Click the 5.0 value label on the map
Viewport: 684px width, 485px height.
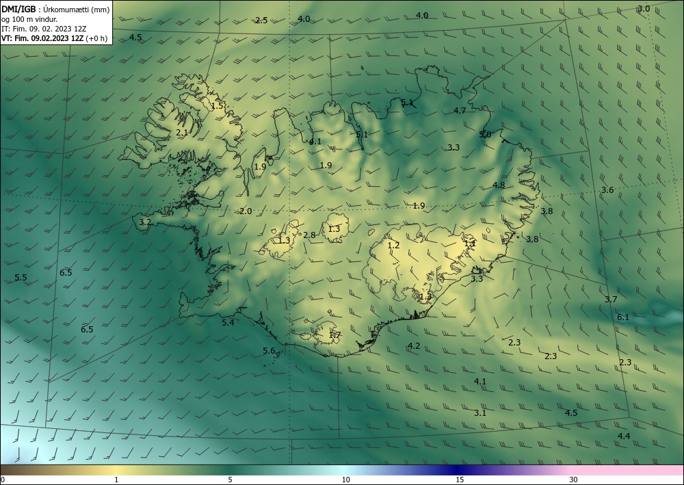click(x=485, y=134)
